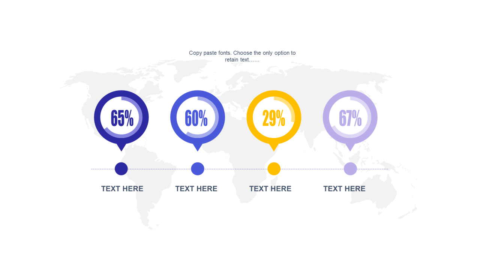Click the dotted timeline between blue and yellow dots
This screenshot has width=480, height=270.
pyautogui.click(x=236, y=169)
